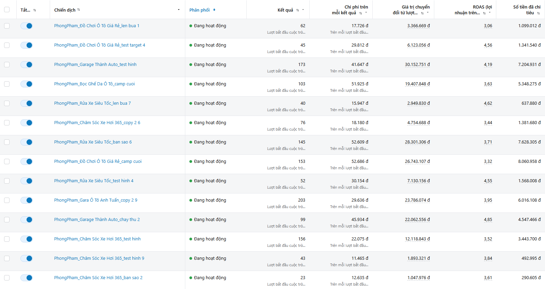Viewport: 545px width, 289px height.
Task: Open Kết quả column dropdown arrow
Action: pos(303,10)
